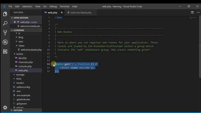Open the Manage gear menu
Viewport: 201px width, 113px height.
click(x=5, y=107)
